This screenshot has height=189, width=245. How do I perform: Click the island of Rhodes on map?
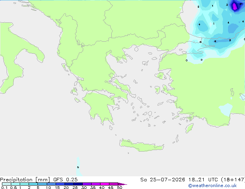click(189, 128)
